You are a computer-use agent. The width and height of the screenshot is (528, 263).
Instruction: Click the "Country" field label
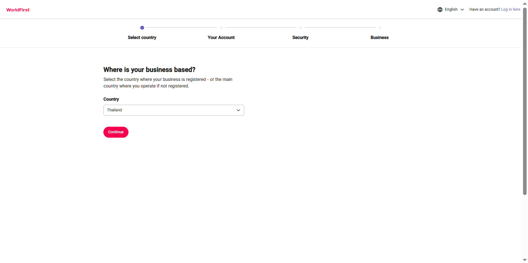click(111, 99)
